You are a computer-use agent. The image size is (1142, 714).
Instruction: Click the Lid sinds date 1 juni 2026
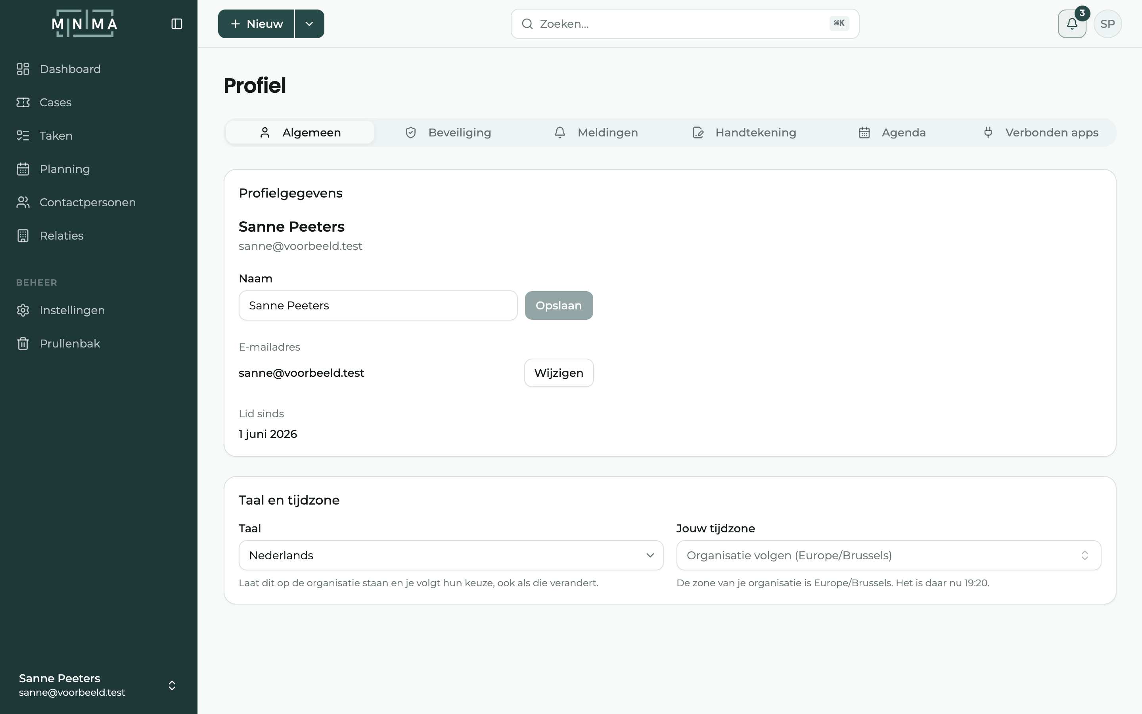click(x=268, y=434)
